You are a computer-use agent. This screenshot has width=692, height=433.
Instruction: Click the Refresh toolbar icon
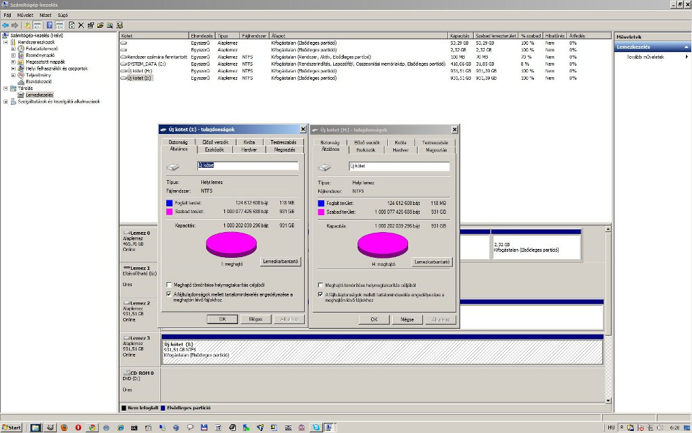(x=72, y=25)
